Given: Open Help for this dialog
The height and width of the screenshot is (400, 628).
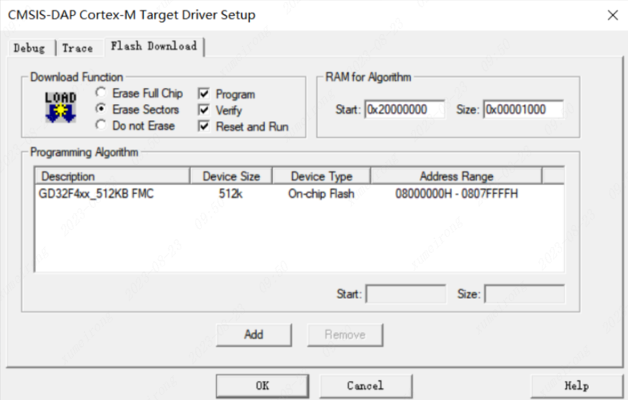Looking at the screenshot, I should (576, 386).
